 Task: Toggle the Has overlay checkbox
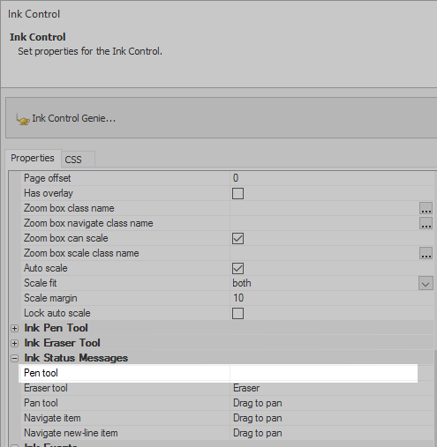(237, 193)
